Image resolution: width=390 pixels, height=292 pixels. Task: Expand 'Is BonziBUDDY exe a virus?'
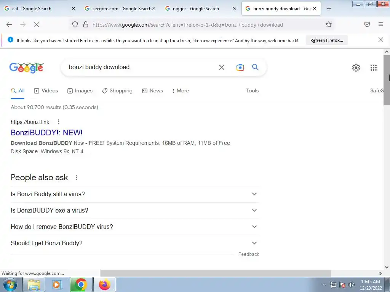[135, 211]
